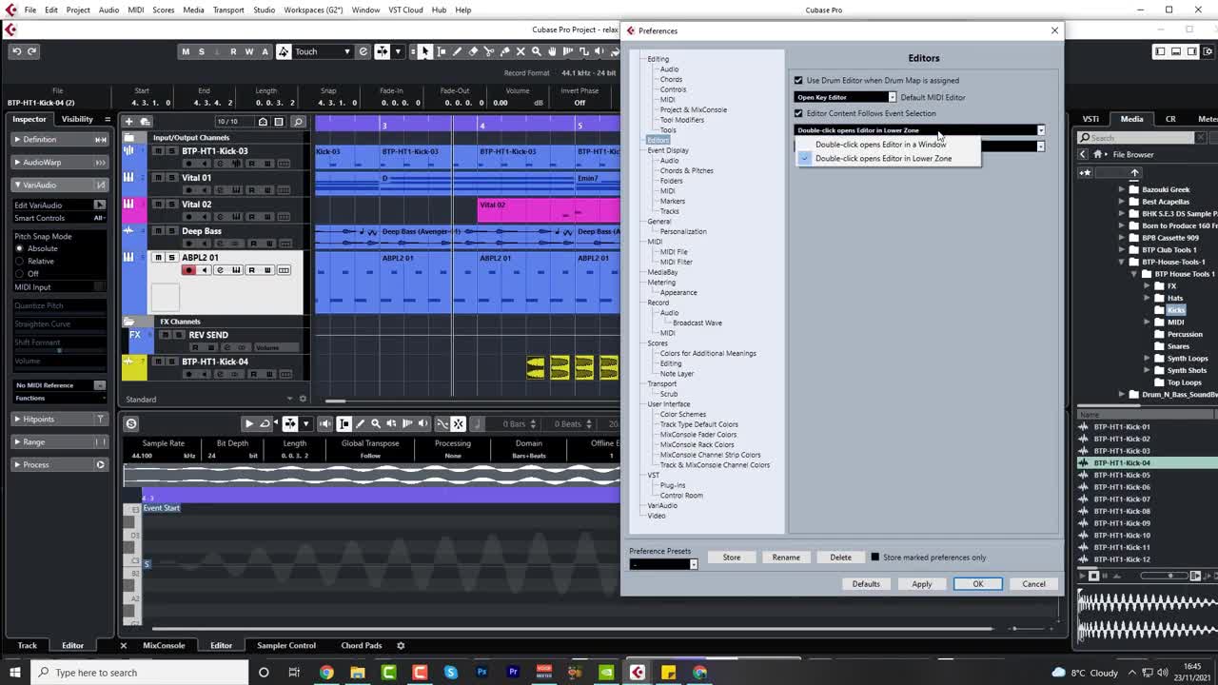Disable Record Enable on ABPL2 01 track
Screen dimensions: 1218x685
point(188,270)
